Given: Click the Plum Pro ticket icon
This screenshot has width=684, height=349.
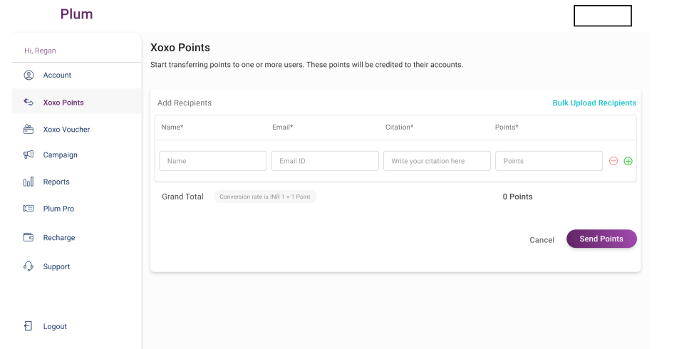Looking at the screenshot, I should [x=28, y=209].
